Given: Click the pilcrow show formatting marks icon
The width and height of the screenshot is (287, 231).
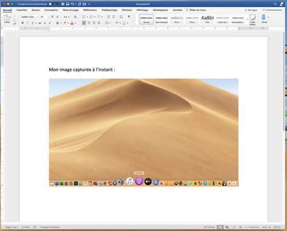Looking at the screenshot, I should click(x=129, y=17).
